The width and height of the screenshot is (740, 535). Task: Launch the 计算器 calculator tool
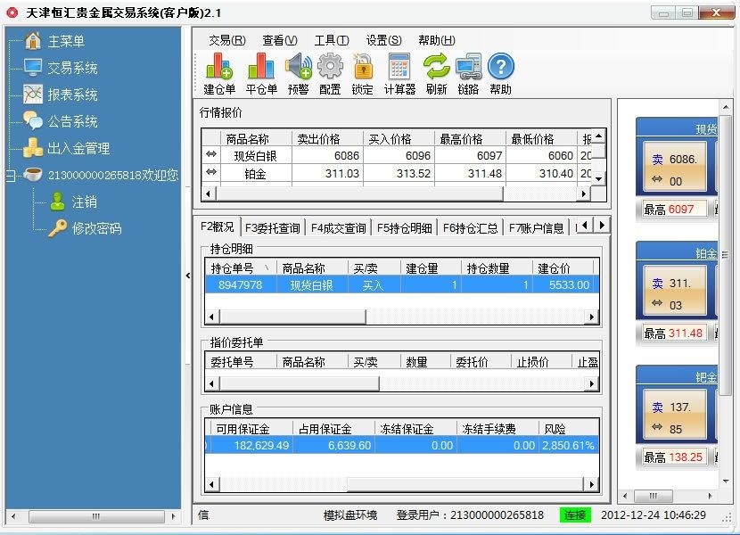tap(399, 68)
